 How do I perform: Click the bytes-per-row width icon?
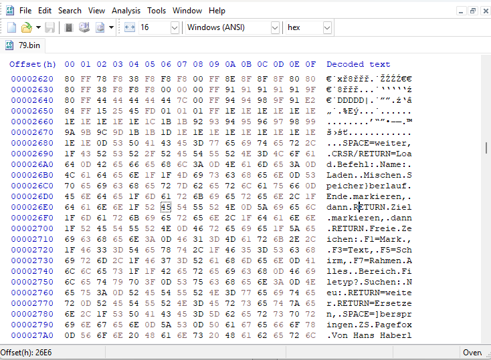point(130,27)
